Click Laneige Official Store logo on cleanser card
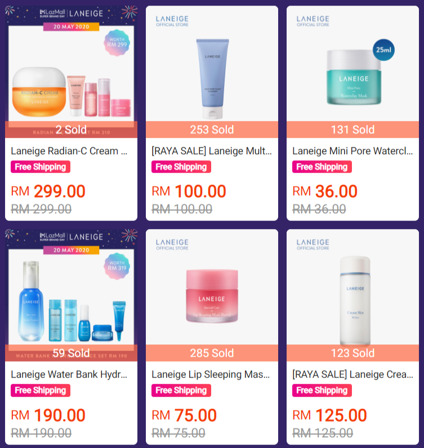Image resolution: width=424 pixels, height=448 pixels. click(172, 21)
